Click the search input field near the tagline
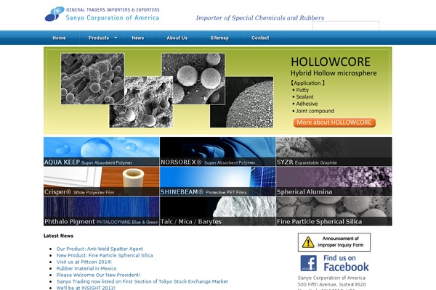The width and height of the screenshot is (436, 290). pyautogui.click(x=346, y=25)
